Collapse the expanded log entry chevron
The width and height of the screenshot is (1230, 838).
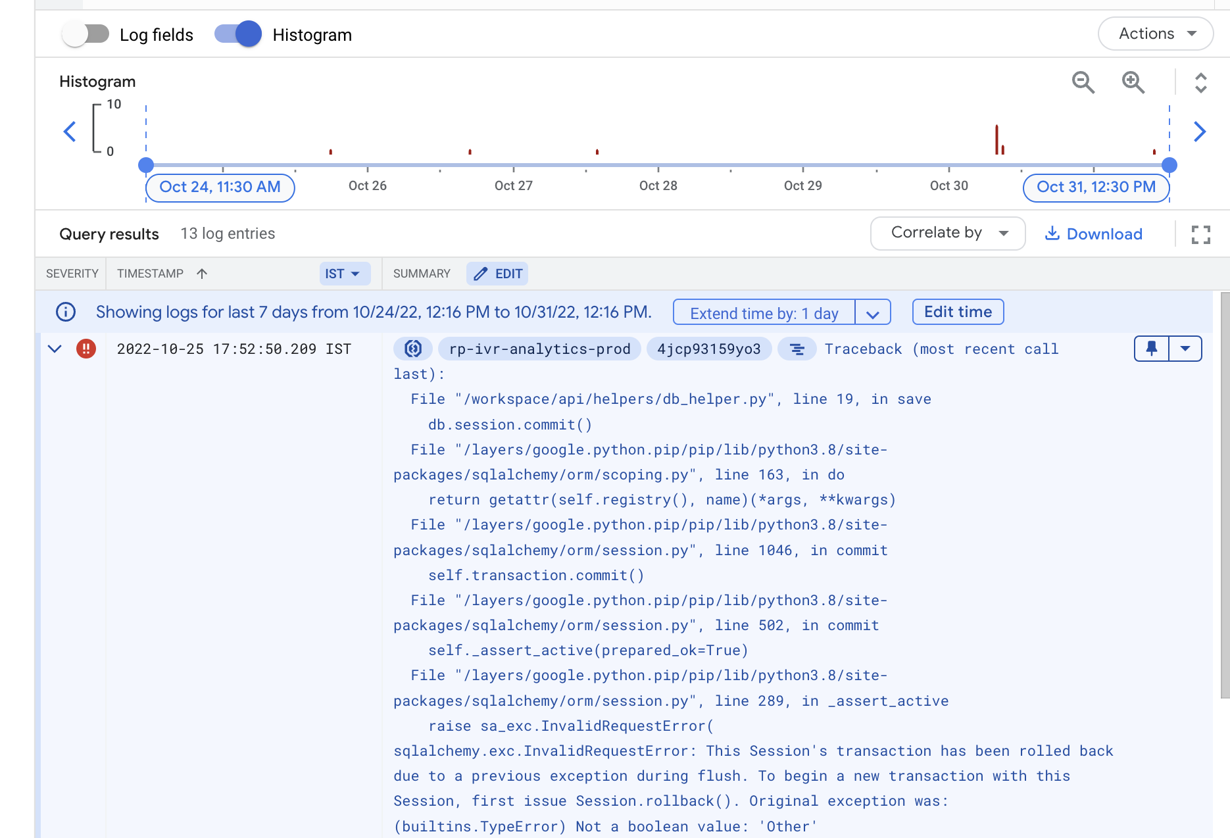tap(54, 349)
